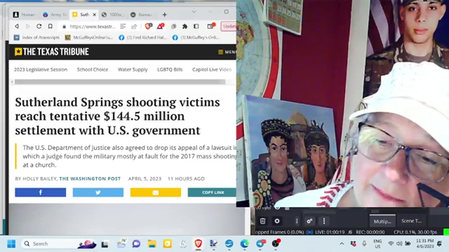Open School Choice nav link
This screenshot has width=449, height=252.
[x=93, y=69]
